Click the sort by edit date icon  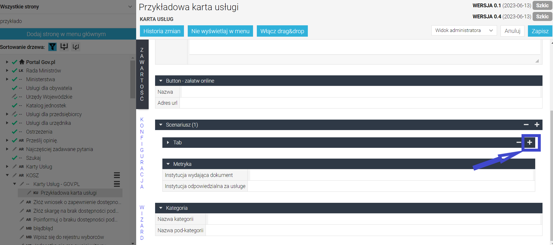(x=76, y=47)
